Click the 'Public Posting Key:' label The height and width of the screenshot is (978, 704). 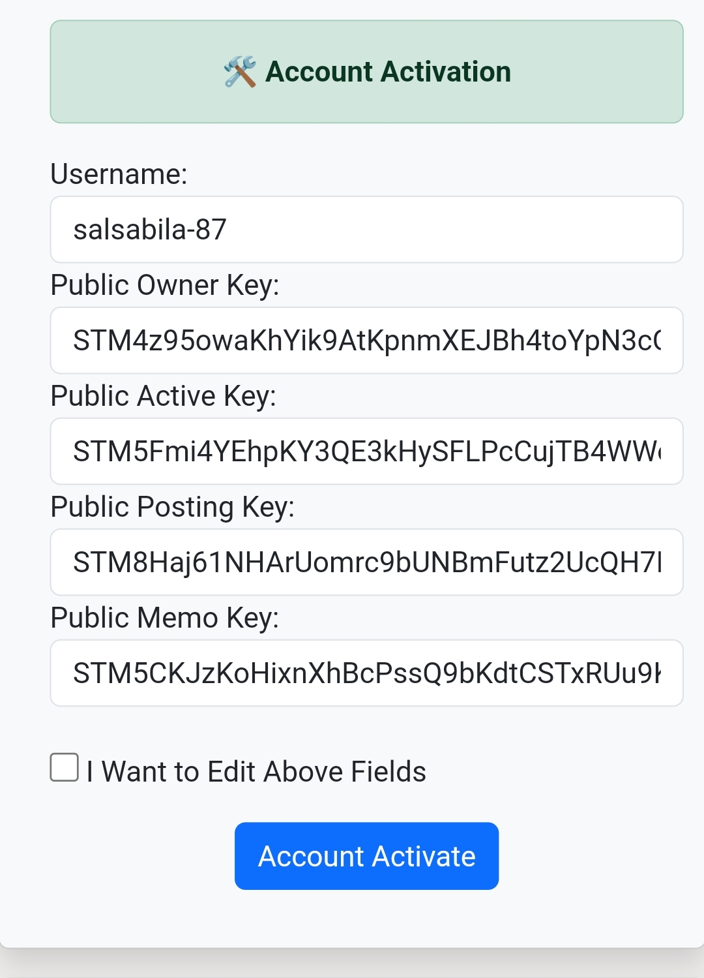172,507
